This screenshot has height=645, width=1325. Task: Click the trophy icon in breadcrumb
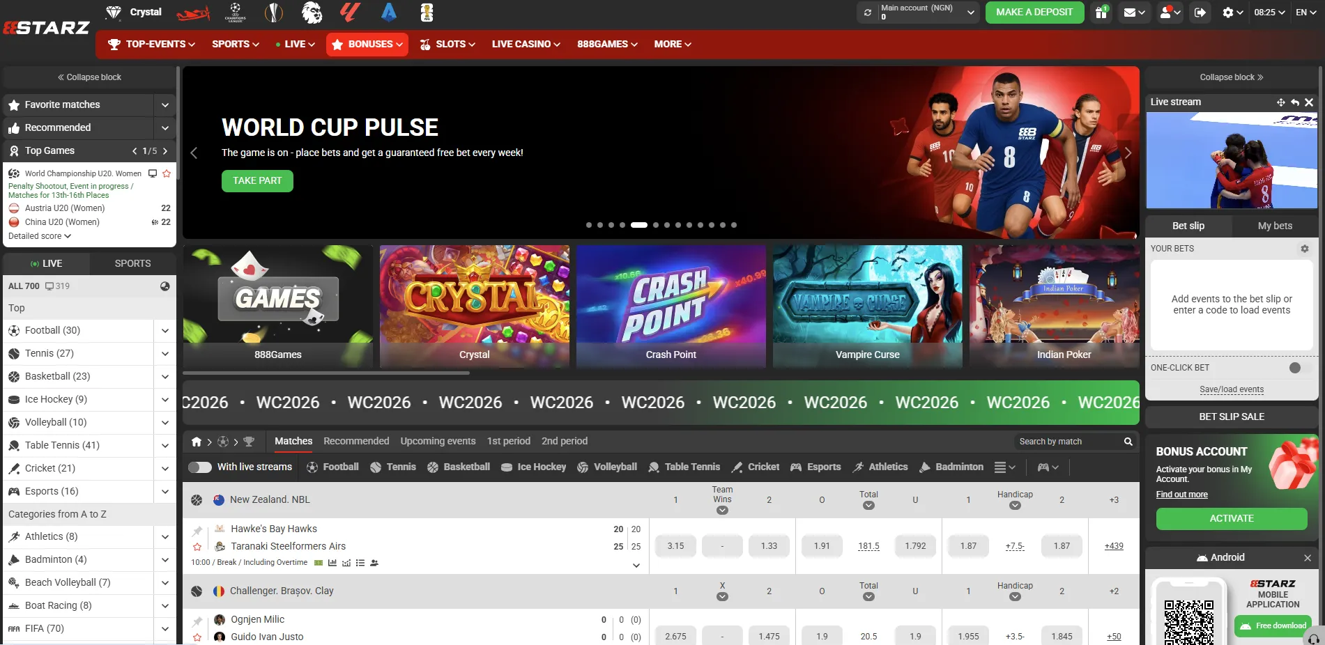pos(249,442)
